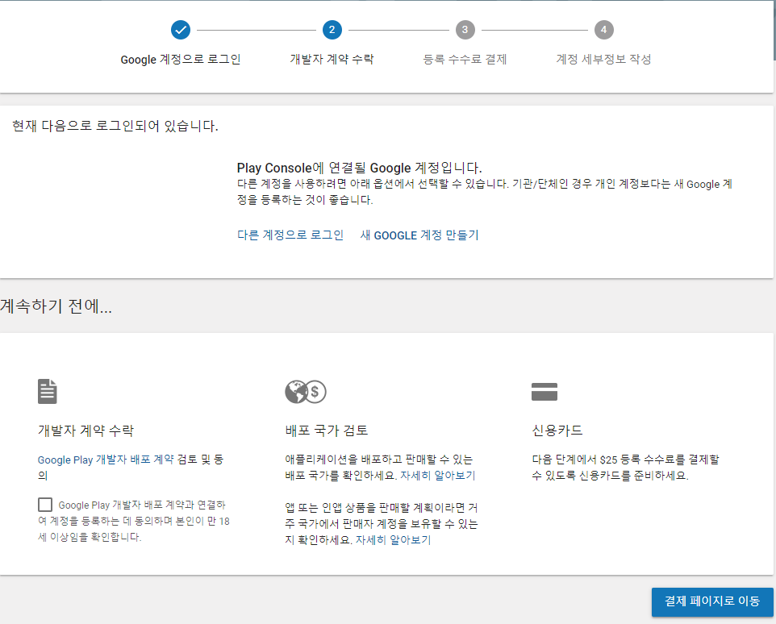Click the globe and dollar icon

click(306, 392)
